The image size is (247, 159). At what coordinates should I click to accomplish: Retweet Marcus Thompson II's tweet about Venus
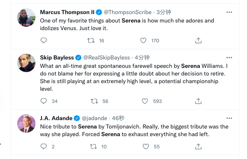point(91,40)
